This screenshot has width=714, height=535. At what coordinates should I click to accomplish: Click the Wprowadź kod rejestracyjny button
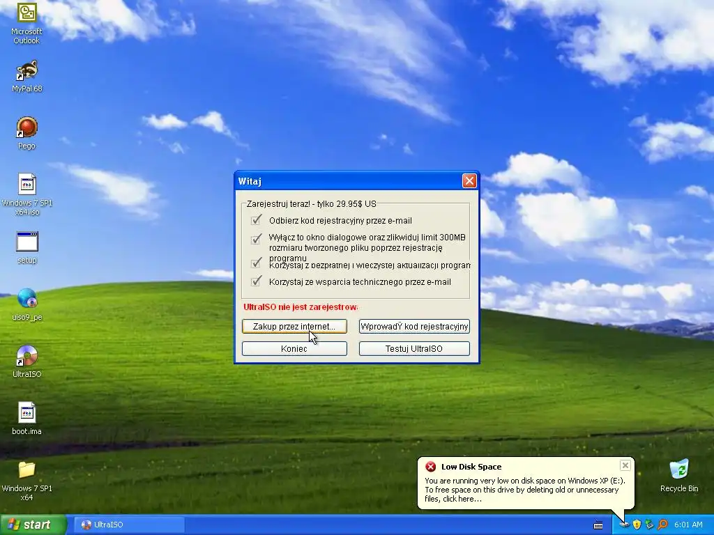(414, 326)
